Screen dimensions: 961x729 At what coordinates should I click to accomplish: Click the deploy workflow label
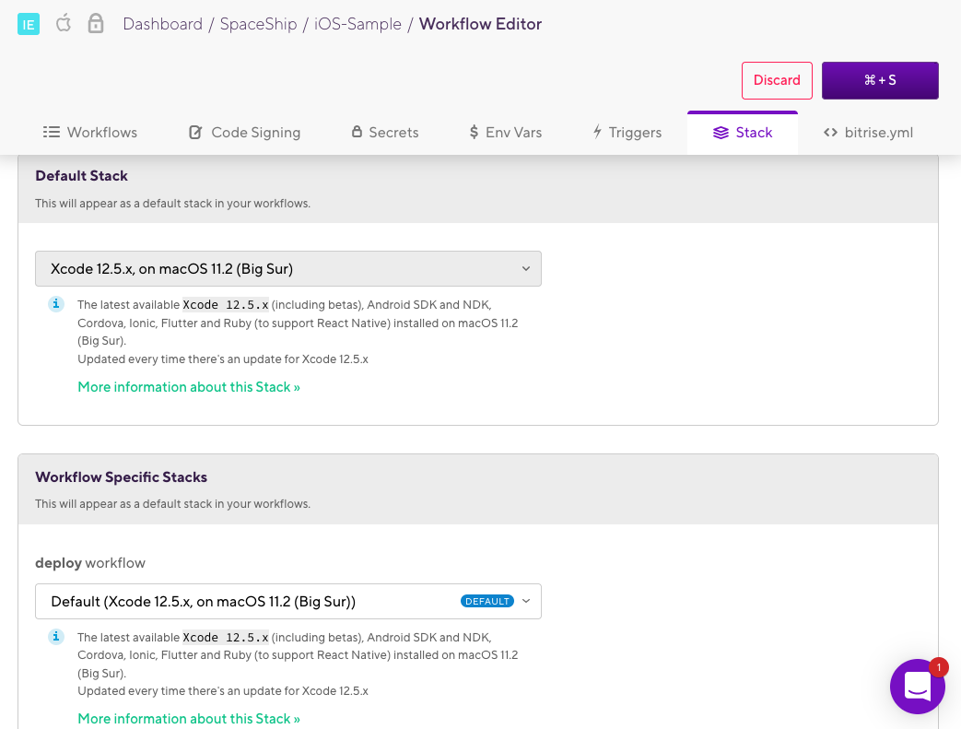tap(90, 563)
